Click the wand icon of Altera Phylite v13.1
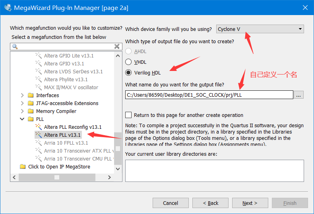 (x=39, y=79)
